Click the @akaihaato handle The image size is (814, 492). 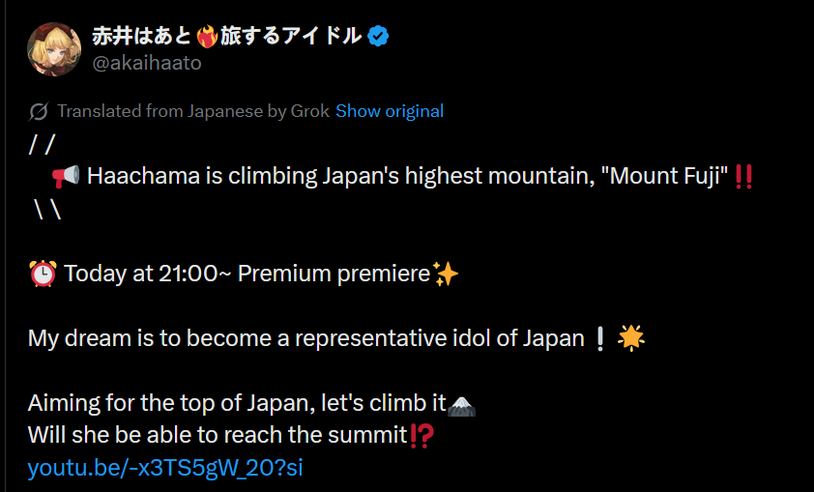147,63
